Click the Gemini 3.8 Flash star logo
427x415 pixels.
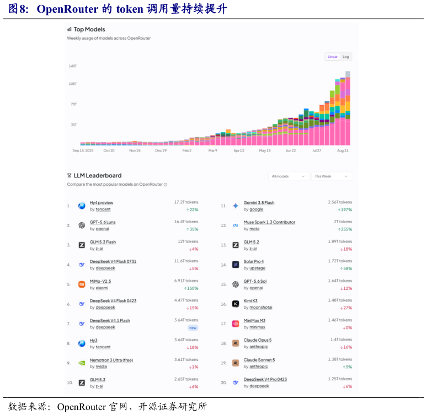coord(236,206)
